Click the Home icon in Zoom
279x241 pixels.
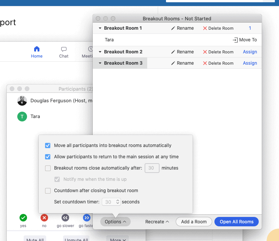[36, 49]
